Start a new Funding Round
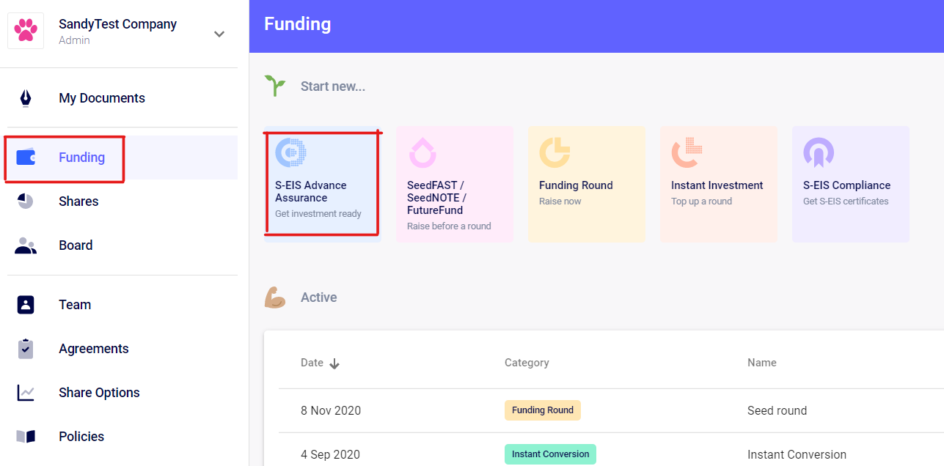The image size is (944, 466). (587, 184)
